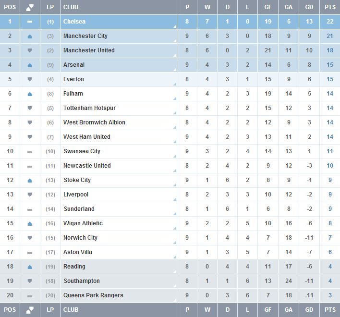Click the GF header in the bottom footer

click(x=268, y=310)
